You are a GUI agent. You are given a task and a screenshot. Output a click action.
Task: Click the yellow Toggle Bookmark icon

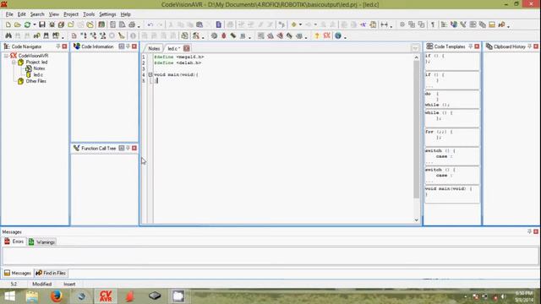tap(294, 24)
